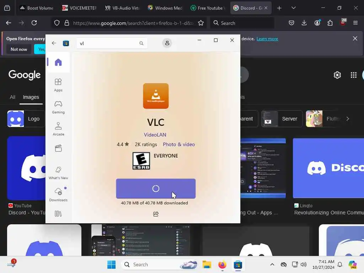Select the Images search tab

click(x=31, y=97)
